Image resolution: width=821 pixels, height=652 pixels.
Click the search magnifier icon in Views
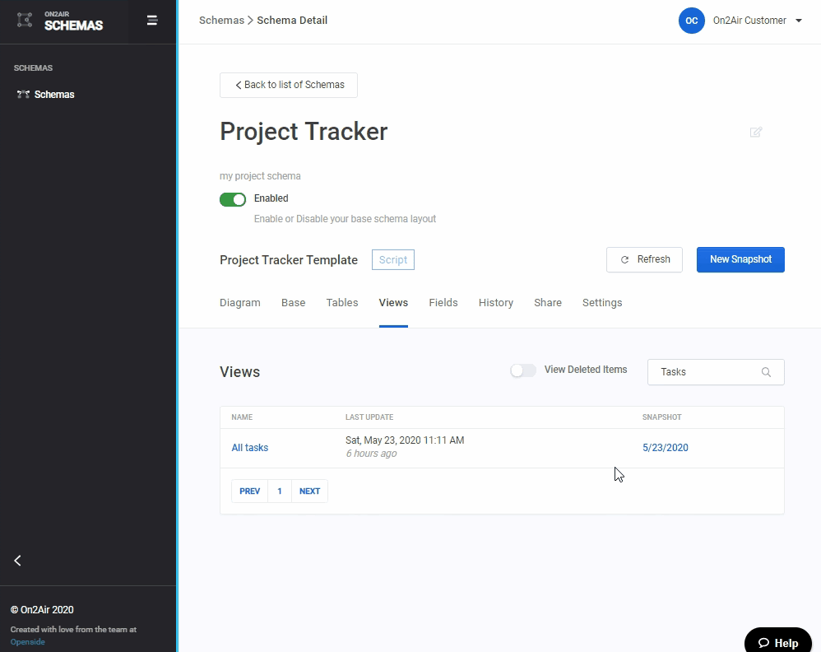766,372
